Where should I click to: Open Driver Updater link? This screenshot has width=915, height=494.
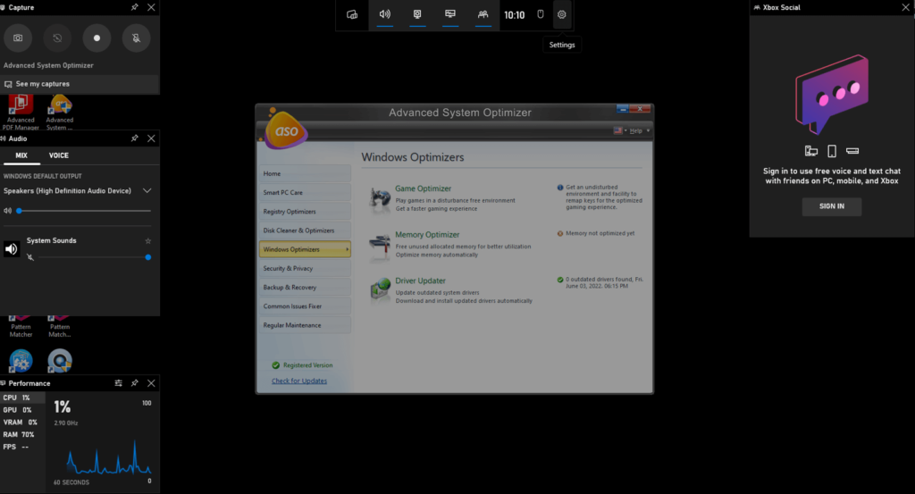(420, 280)
